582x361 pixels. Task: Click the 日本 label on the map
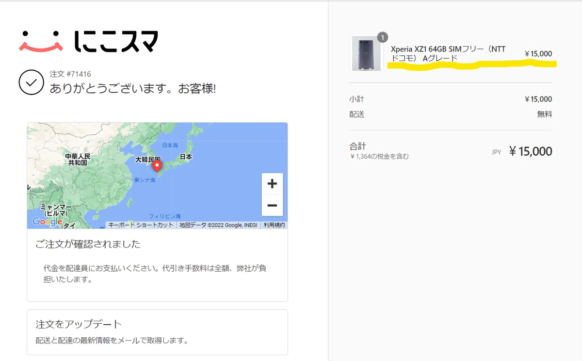[x=186, y=157]
